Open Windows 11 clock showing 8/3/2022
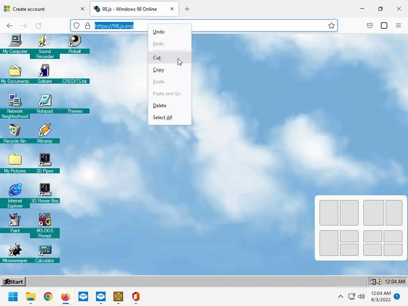The width and height of the screenshot is (408, 306). pyautogui.click(x=381, y=296)
